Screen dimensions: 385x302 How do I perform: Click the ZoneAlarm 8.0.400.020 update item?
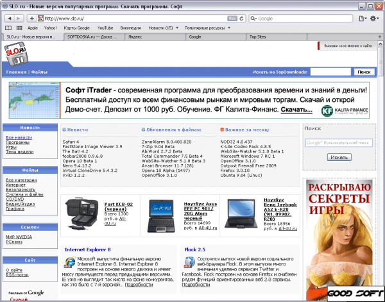pyautogui.click(x=166, y=142)
